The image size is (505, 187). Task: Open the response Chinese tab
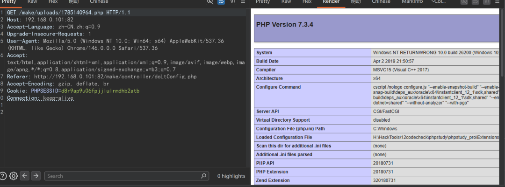pyautogui.click(x=381, y=2)
